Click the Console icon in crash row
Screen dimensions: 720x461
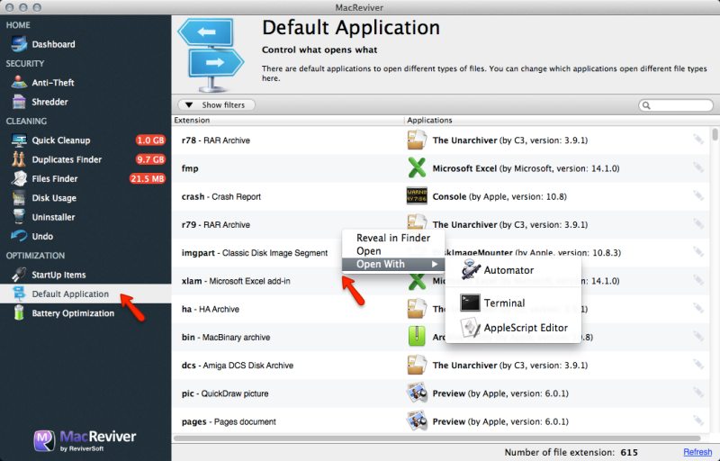(x=417, y=196)
